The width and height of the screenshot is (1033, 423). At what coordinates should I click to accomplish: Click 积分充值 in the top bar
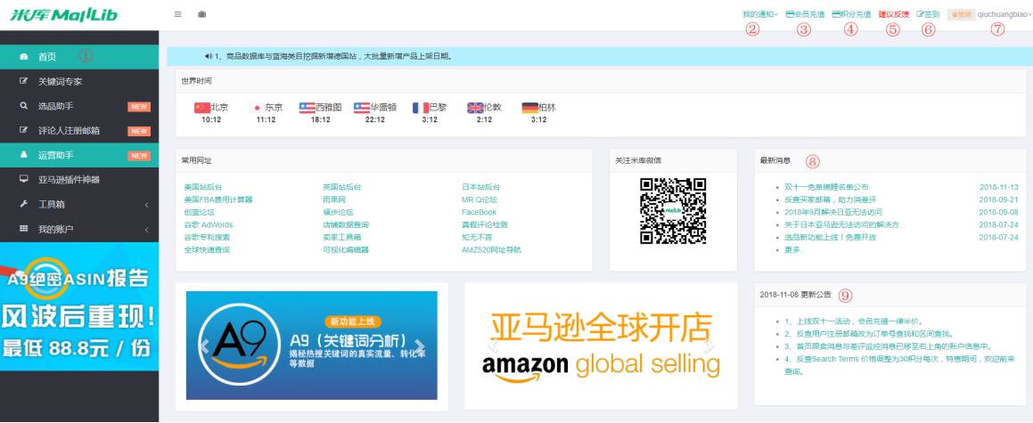tap(852, 14)
